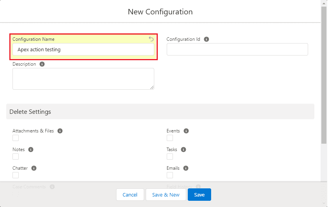The image size is (328, 207).
Task: Enable the Attachments & Files checkbox
Action: (x=16, y=138)
